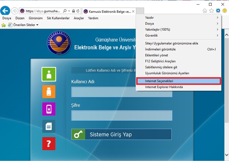Click the Kullanıcı Adı input field
The image size is (229, 161).
coord(122,92)
